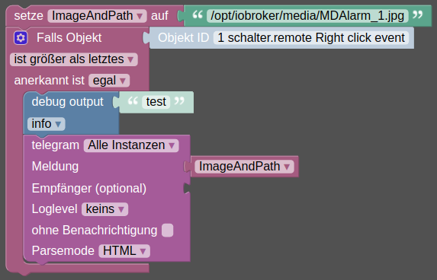Open the Parsemode HTML dropdown

(124, 251)
